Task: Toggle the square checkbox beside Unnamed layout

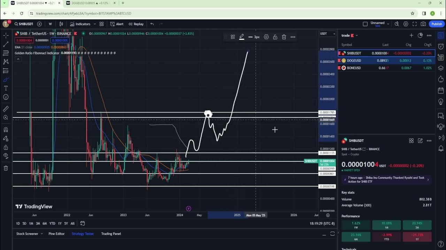Action: (x=365, y=24)
